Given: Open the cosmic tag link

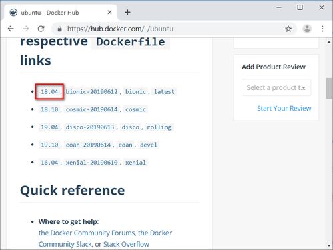Looking at the screenshot, I should pos(135,109).
